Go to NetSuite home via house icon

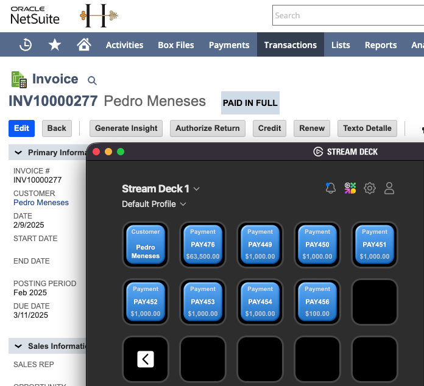[x=84, y=44]
